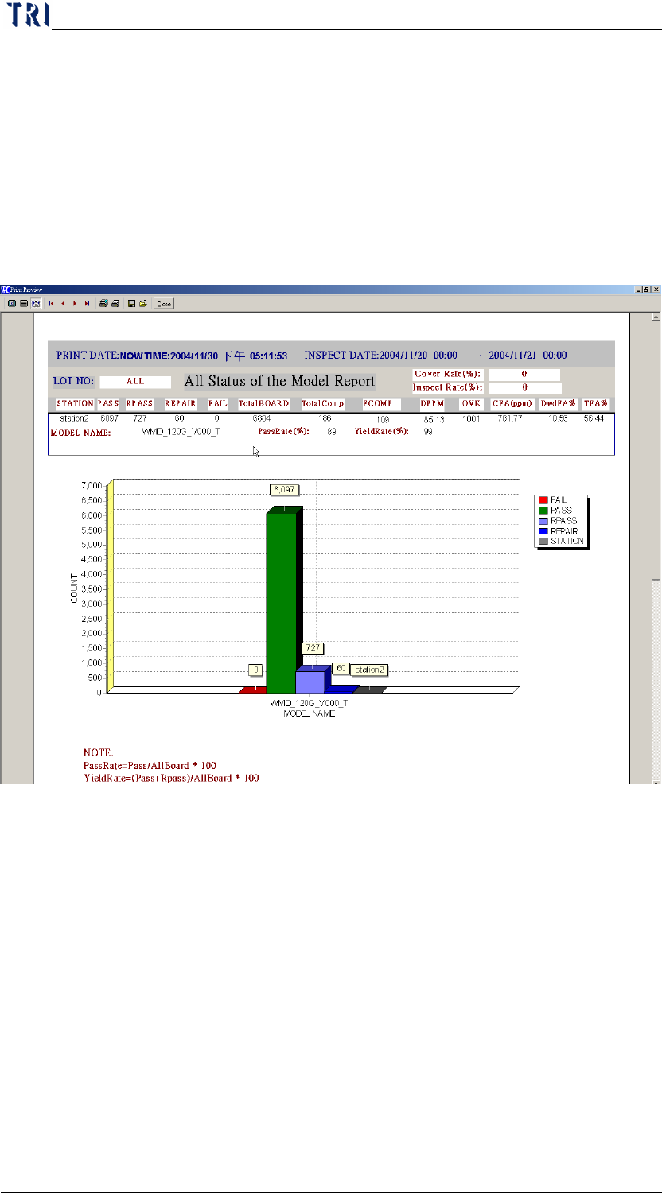Click the open folder icon in toolbar

143,304
